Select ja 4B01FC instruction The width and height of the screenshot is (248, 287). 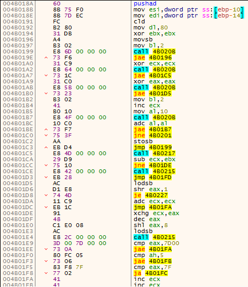click(x=150, y=273)
